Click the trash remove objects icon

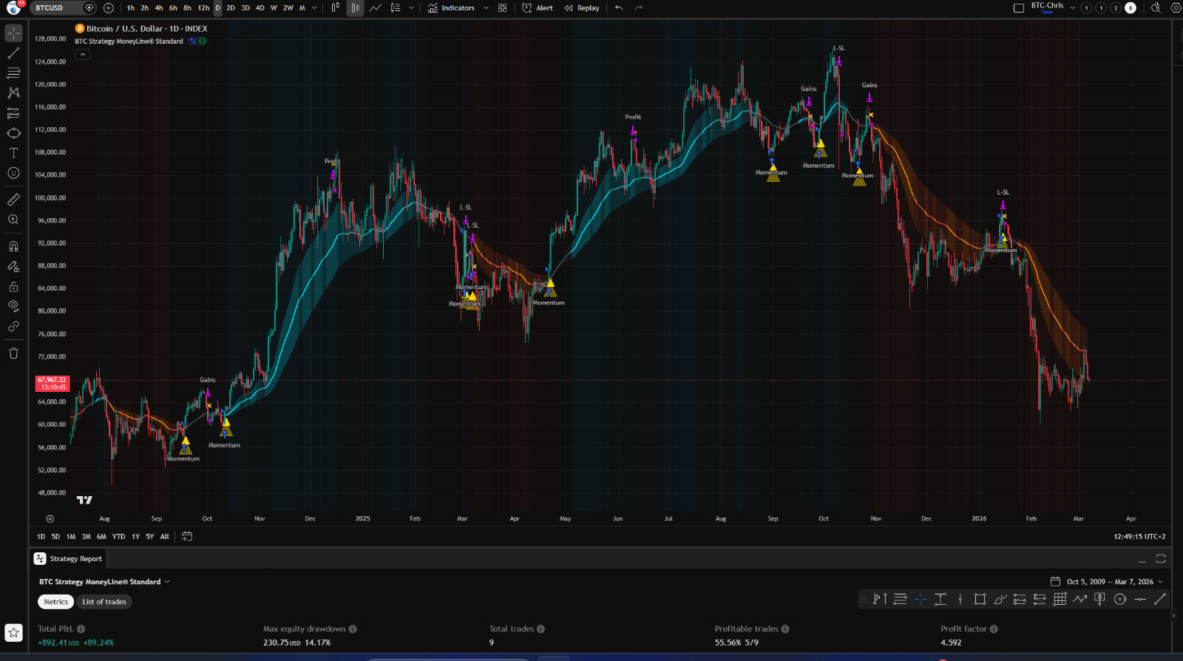click(x=13, y=353)
